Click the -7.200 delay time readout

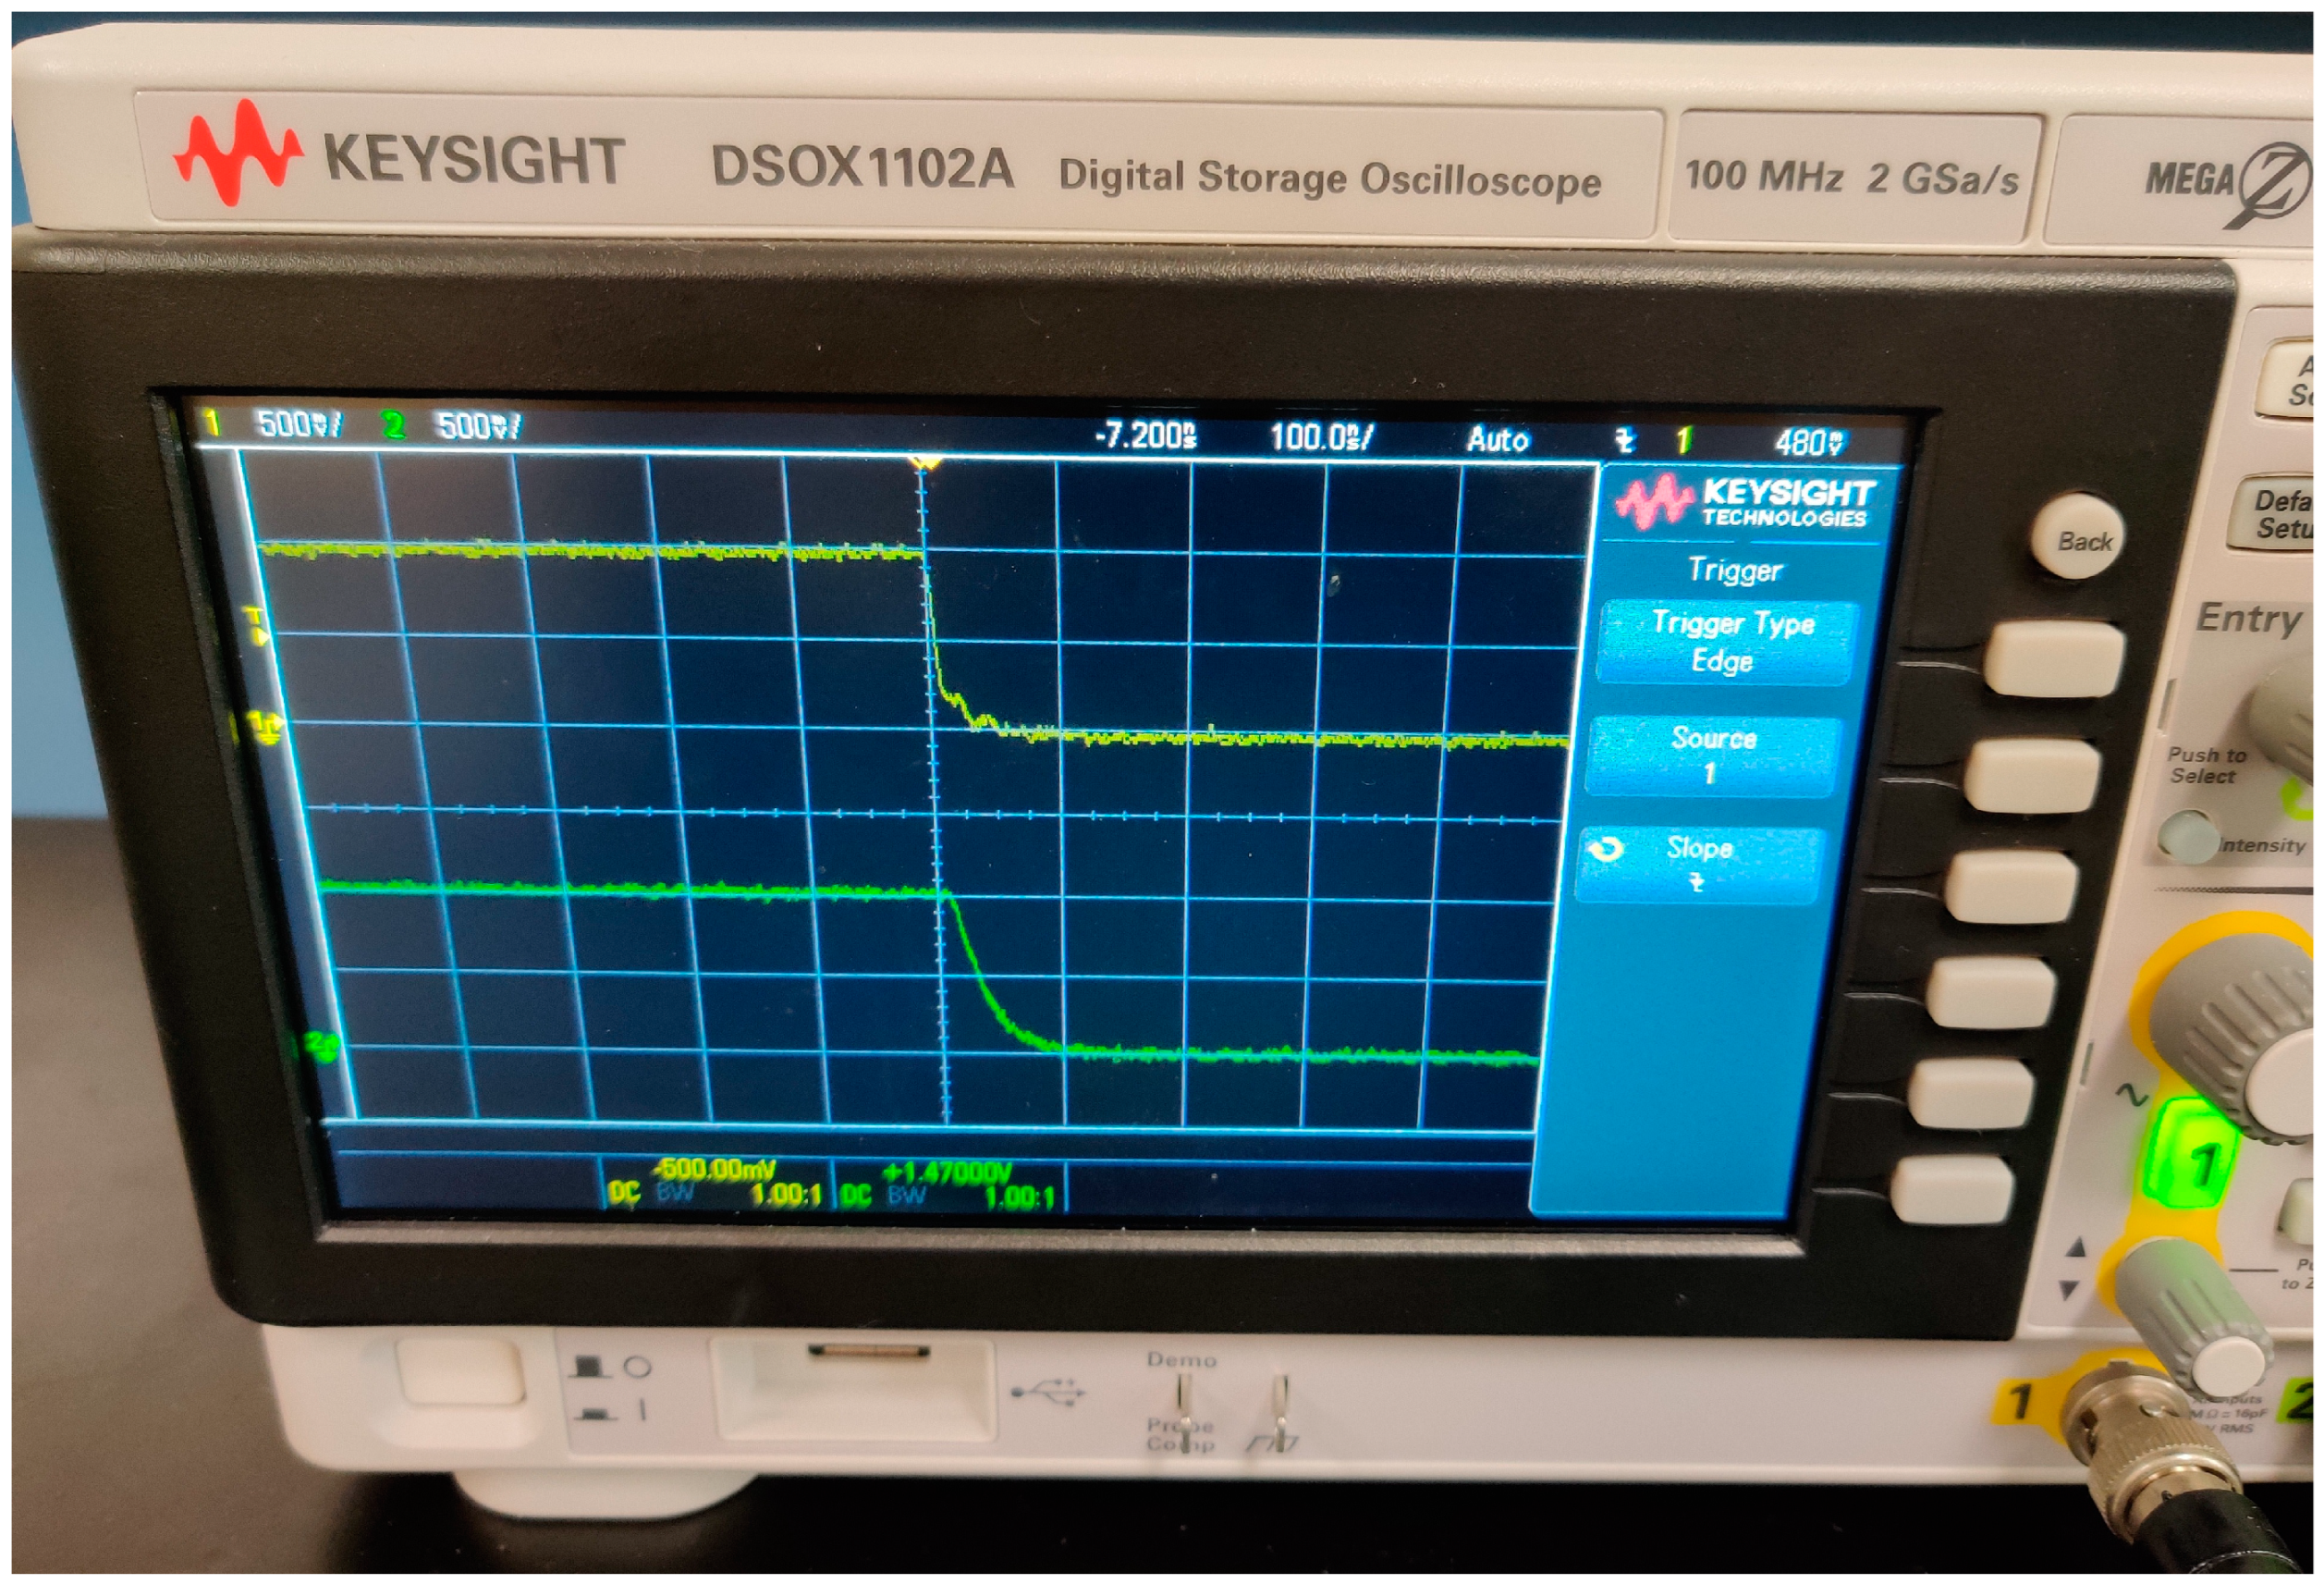(x=1145, y=436)
